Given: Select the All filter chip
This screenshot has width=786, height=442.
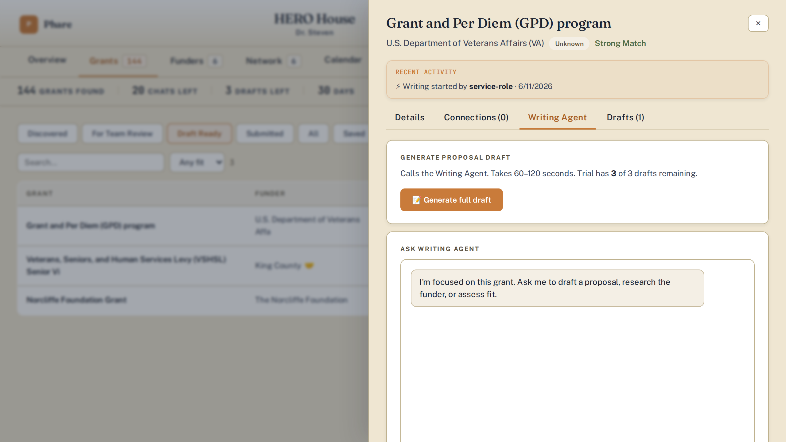Looking at the screenshot, I should 313,134.
